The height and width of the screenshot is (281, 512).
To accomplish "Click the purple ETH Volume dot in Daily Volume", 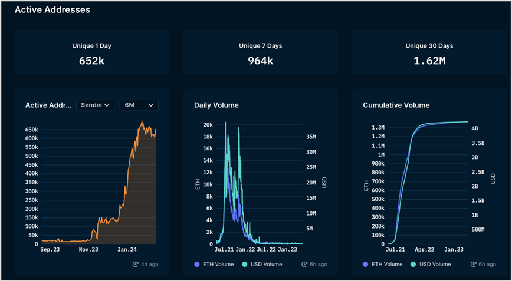I will pyautogui.click(x=197, y=265).
